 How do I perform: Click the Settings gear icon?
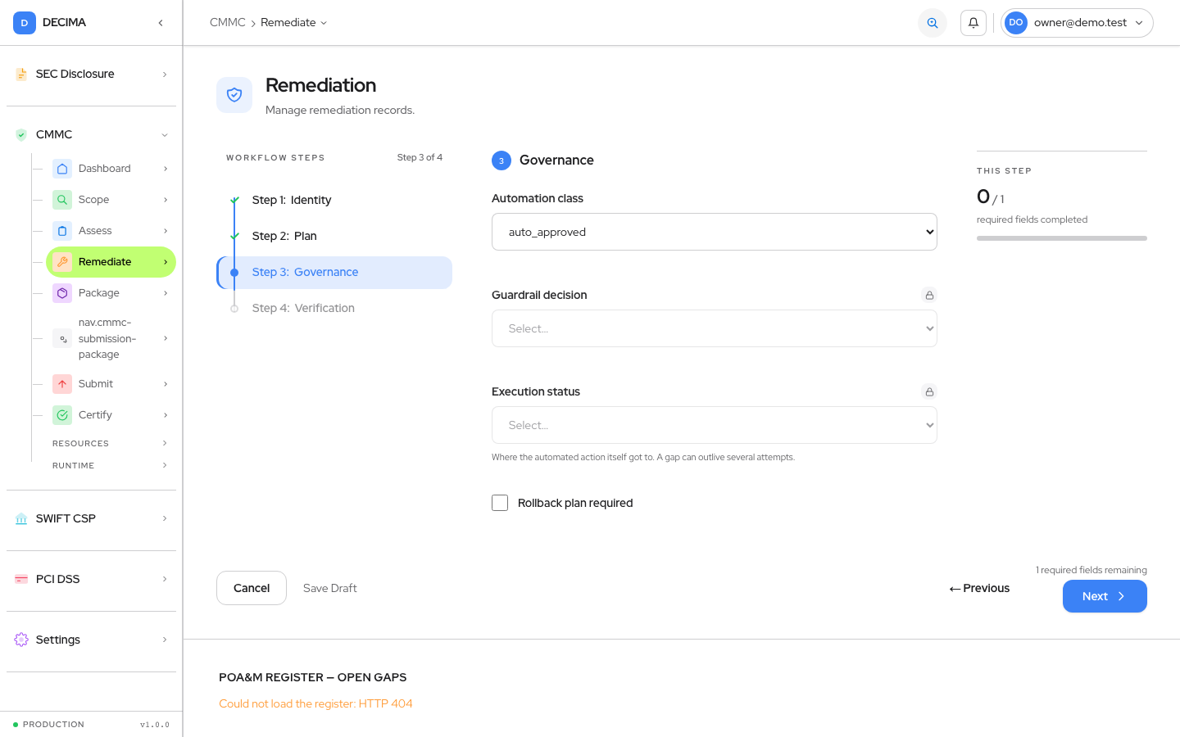coord(21,640)
